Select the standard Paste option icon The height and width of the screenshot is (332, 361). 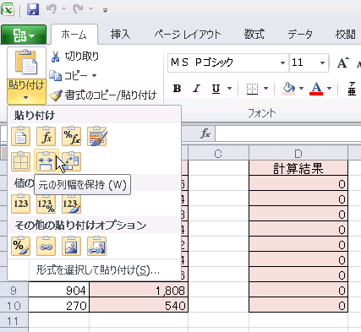point(20,136)
